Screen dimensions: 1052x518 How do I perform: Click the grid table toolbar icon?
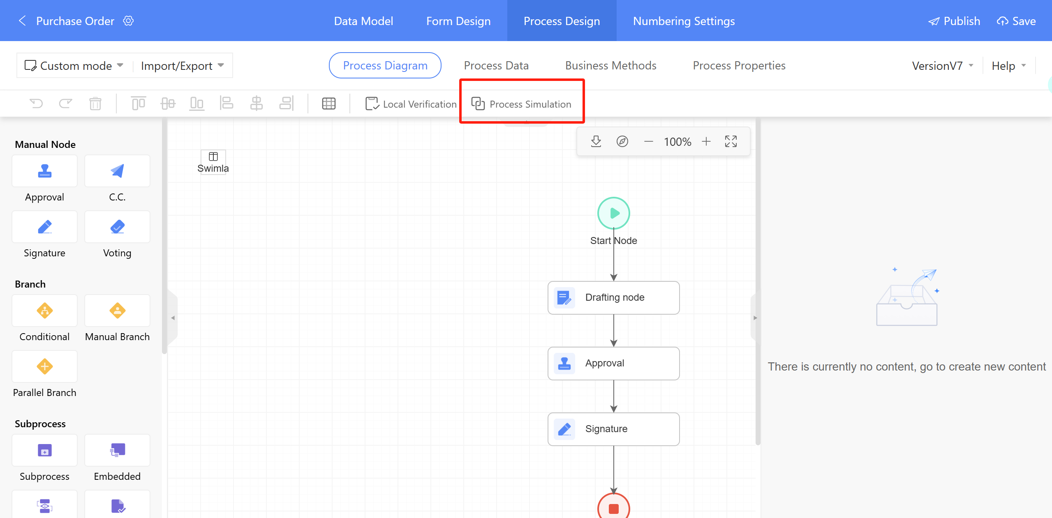[x=328, y=104]
